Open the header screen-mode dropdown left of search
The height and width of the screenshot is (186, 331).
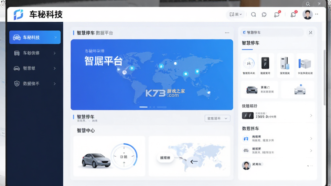coord(236,14)
